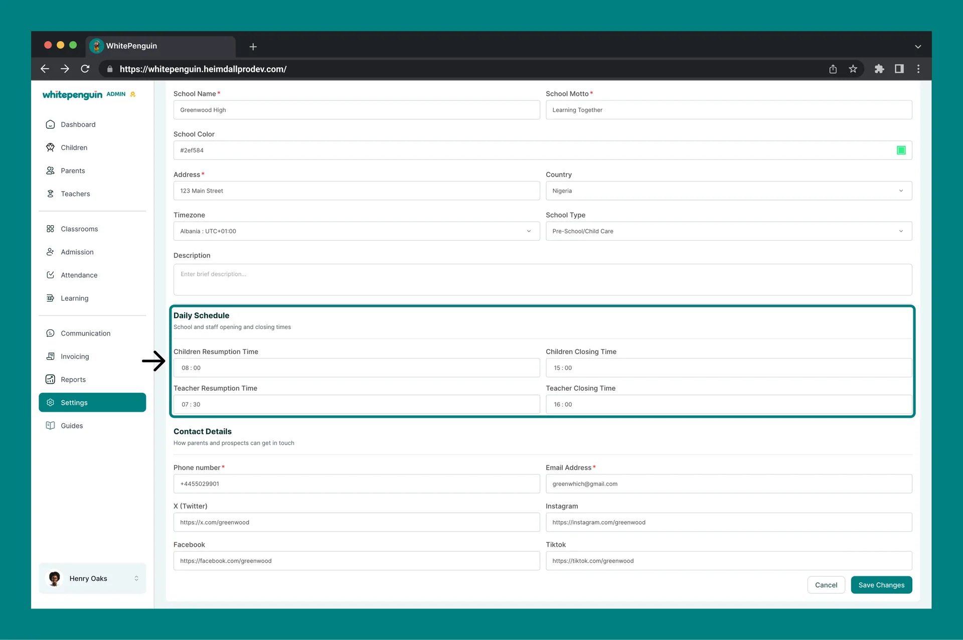Open the Learning link

pyautogui.click(x=92, y=298)
